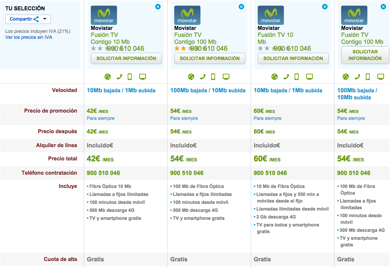Click the 'Precio total' 60€ /MES value

267,159
